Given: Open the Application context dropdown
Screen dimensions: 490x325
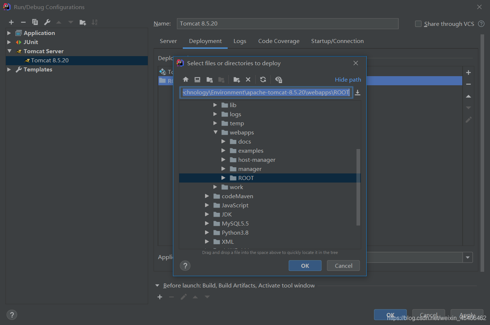Looking at the screenshot, I should coord(468,257).
